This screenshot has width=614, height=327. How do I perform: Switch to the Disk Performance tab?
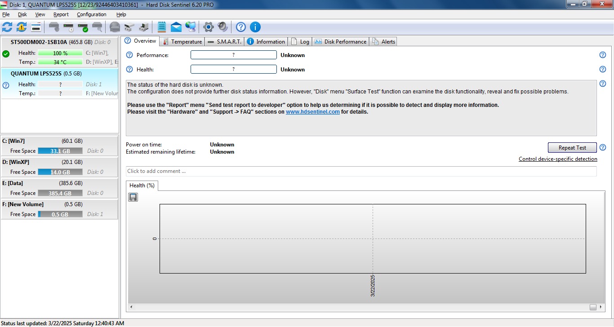pyautogui.click(x=341, y=42)
